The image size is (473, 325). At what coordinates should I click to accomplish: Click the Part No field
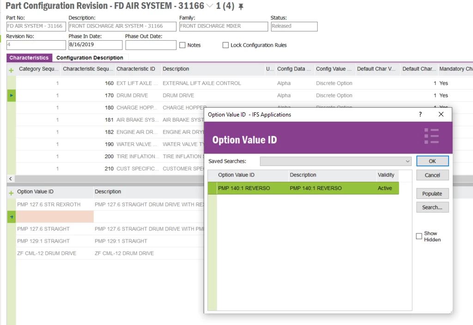tap(36, 26)
